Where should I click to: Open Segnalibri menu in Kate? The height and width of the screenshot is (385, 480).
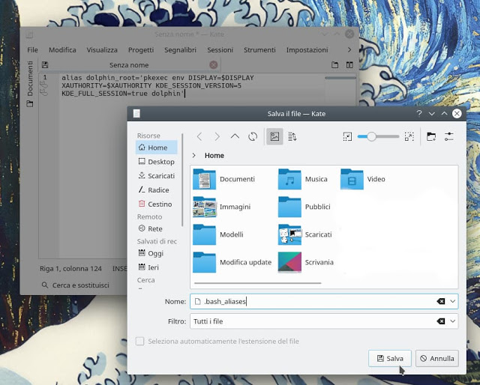(180, 49)
